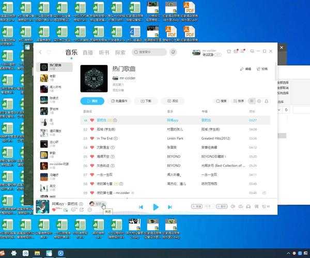Screen dimensions: 310x258
Task: Click the song list vertical scrollbar
Action: (276, 71)
